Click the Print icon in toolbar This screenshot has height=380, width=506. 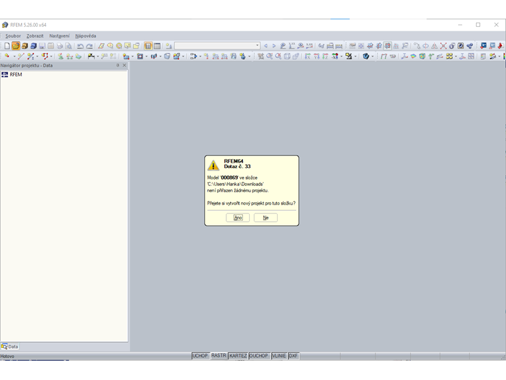point(59,46)
